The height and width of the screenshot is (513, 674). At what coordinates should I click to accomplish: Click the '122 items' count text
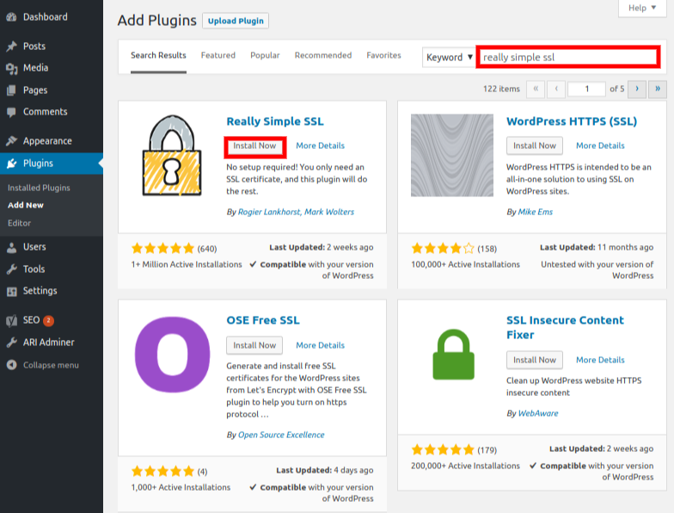pyautogui.click(x=501, y=90)
